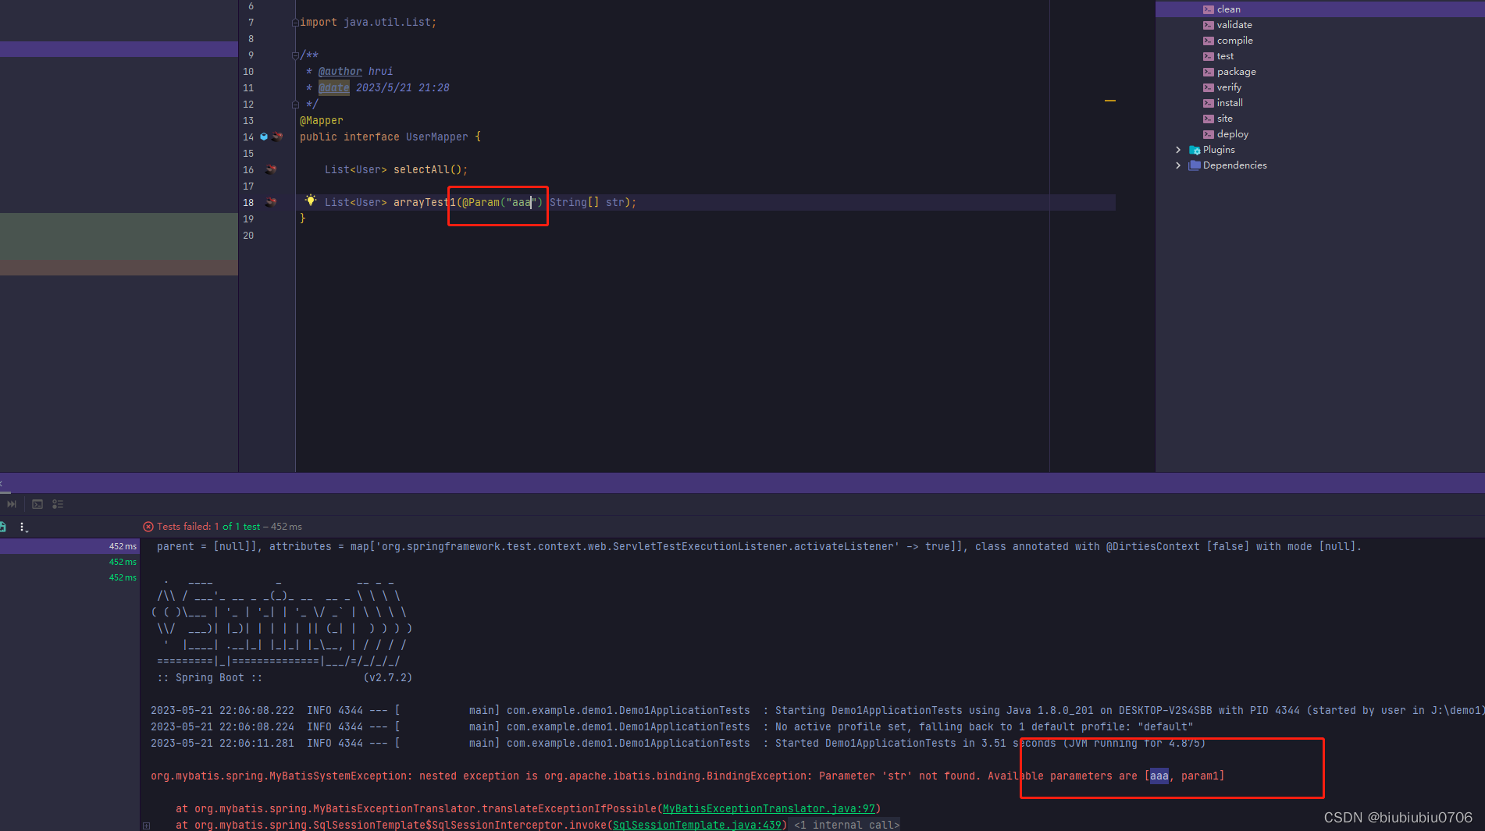This screenshot has height=831, width=1485.
Task: Open the SqlSessionTemplate.java:439 link
Action: (x=697, y=825)
